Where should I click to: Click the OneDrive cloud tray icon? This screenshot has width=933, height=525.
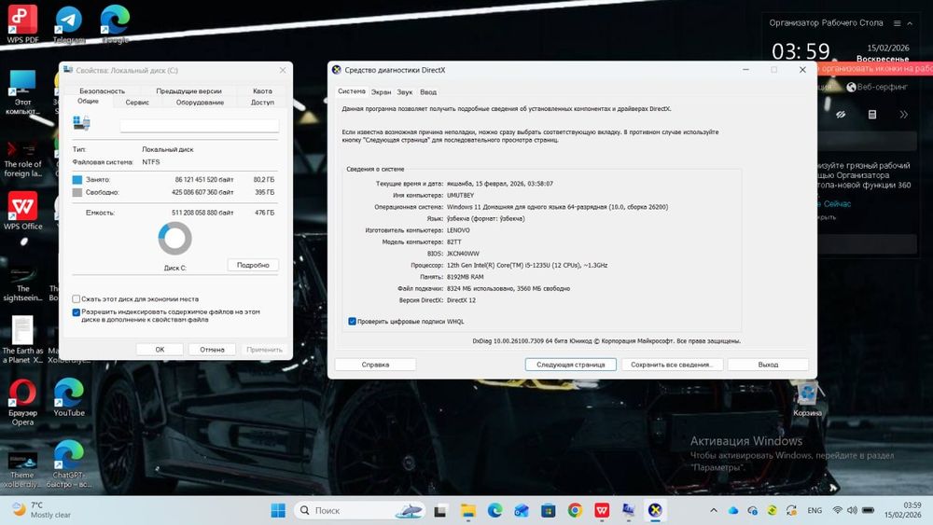coord(733,510)
